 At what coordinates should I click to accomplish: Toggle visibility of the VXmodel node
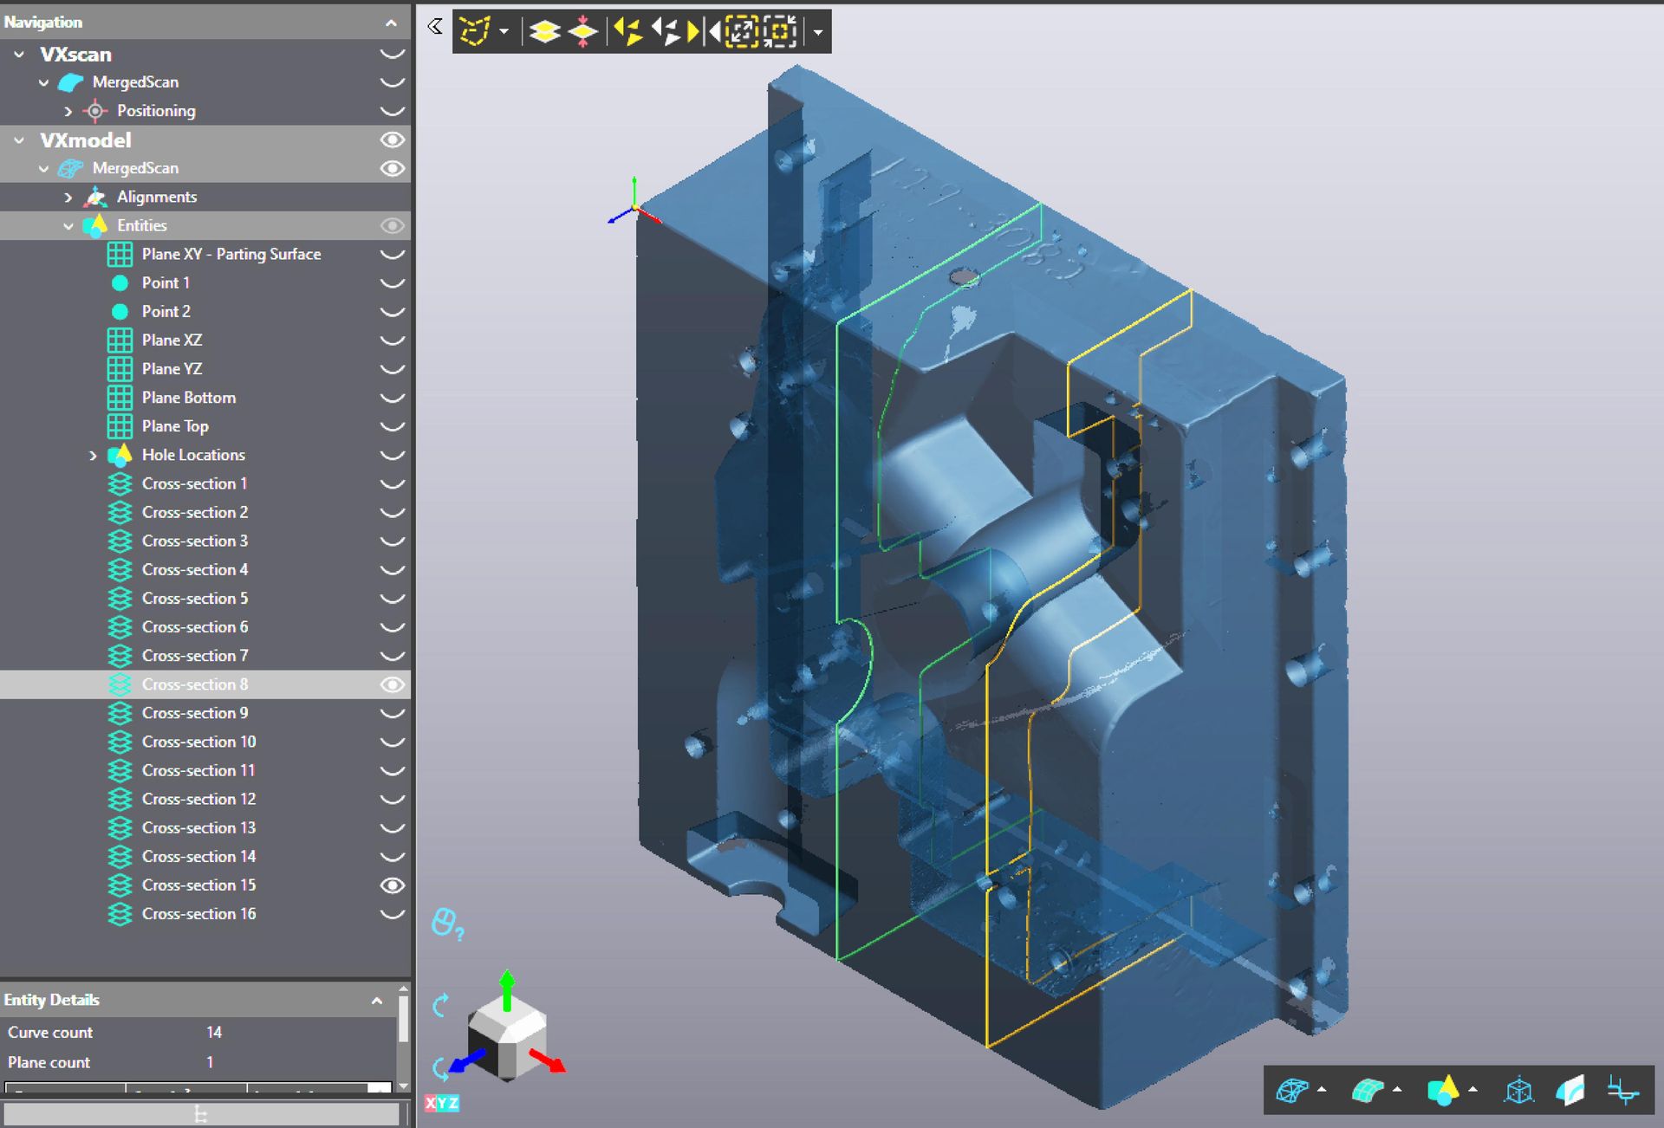pos(392,139)
